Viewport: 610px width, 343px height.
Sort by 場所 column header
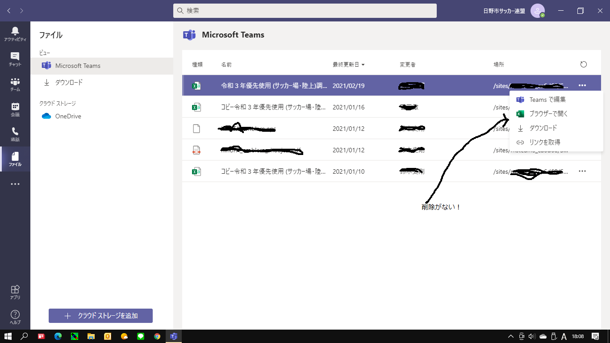point(499,64)
